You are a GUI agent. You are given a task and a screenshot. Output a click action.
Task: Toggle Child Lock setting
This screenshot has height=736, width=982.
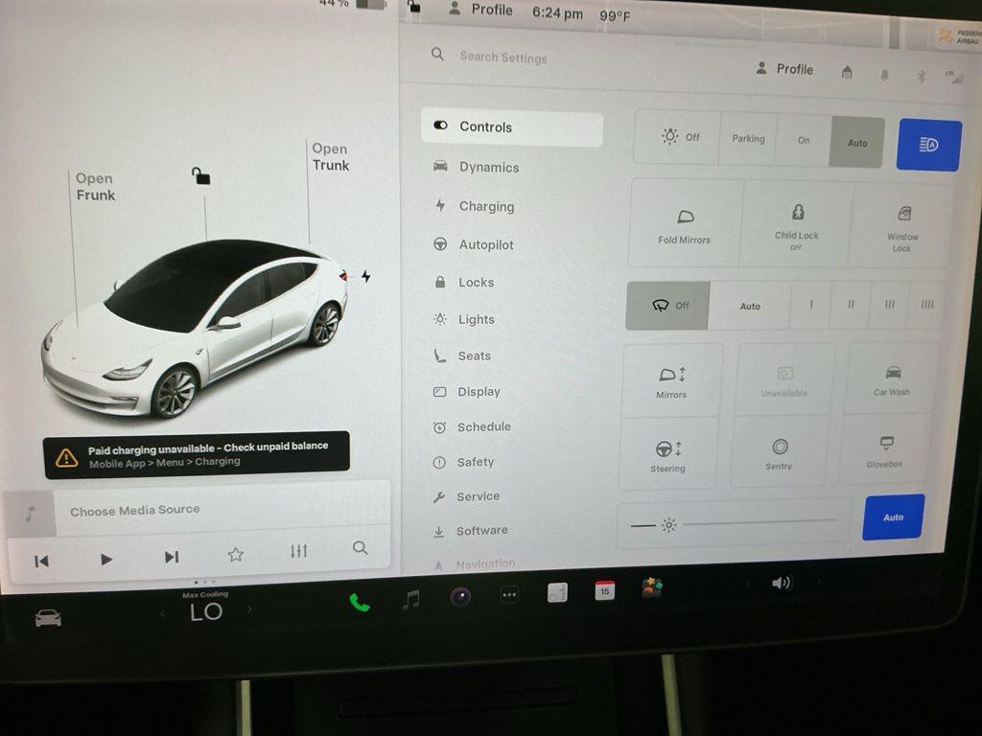click(x=796, y=223)
